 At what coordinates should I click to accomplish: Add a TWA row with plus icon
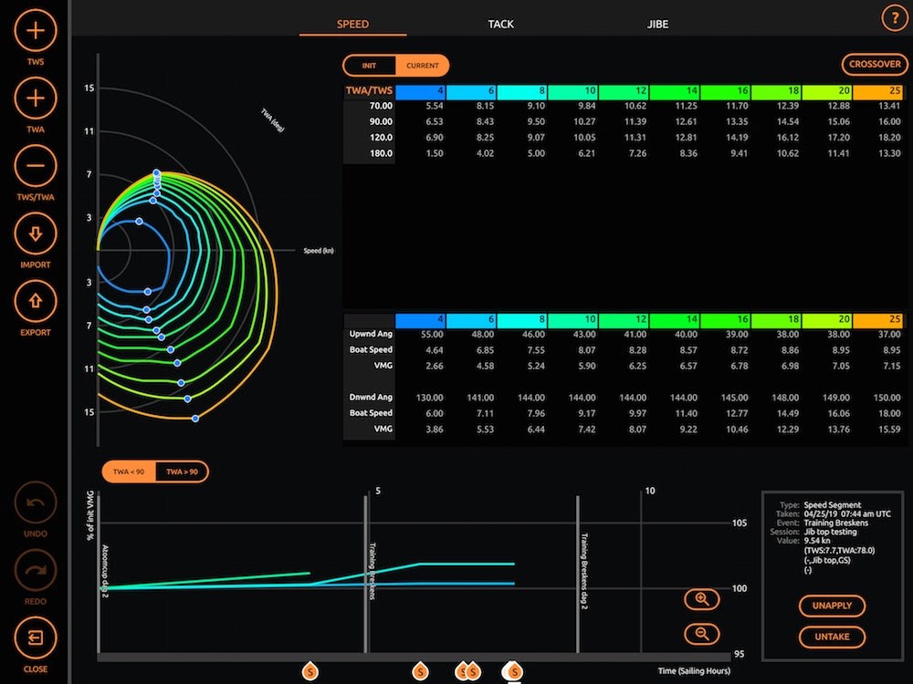pyautogui.click(x=36, y=98)
